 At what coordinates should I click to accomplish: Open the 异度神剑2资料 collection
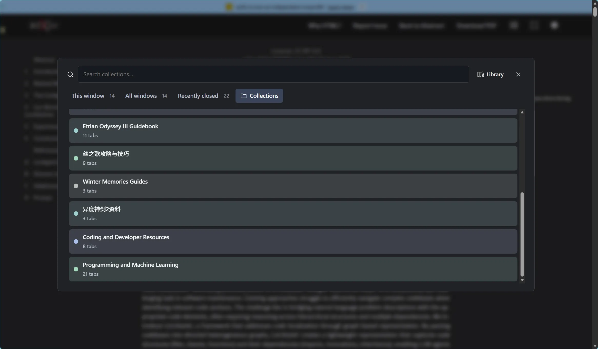pyautogui.click(x=293, y=214)
